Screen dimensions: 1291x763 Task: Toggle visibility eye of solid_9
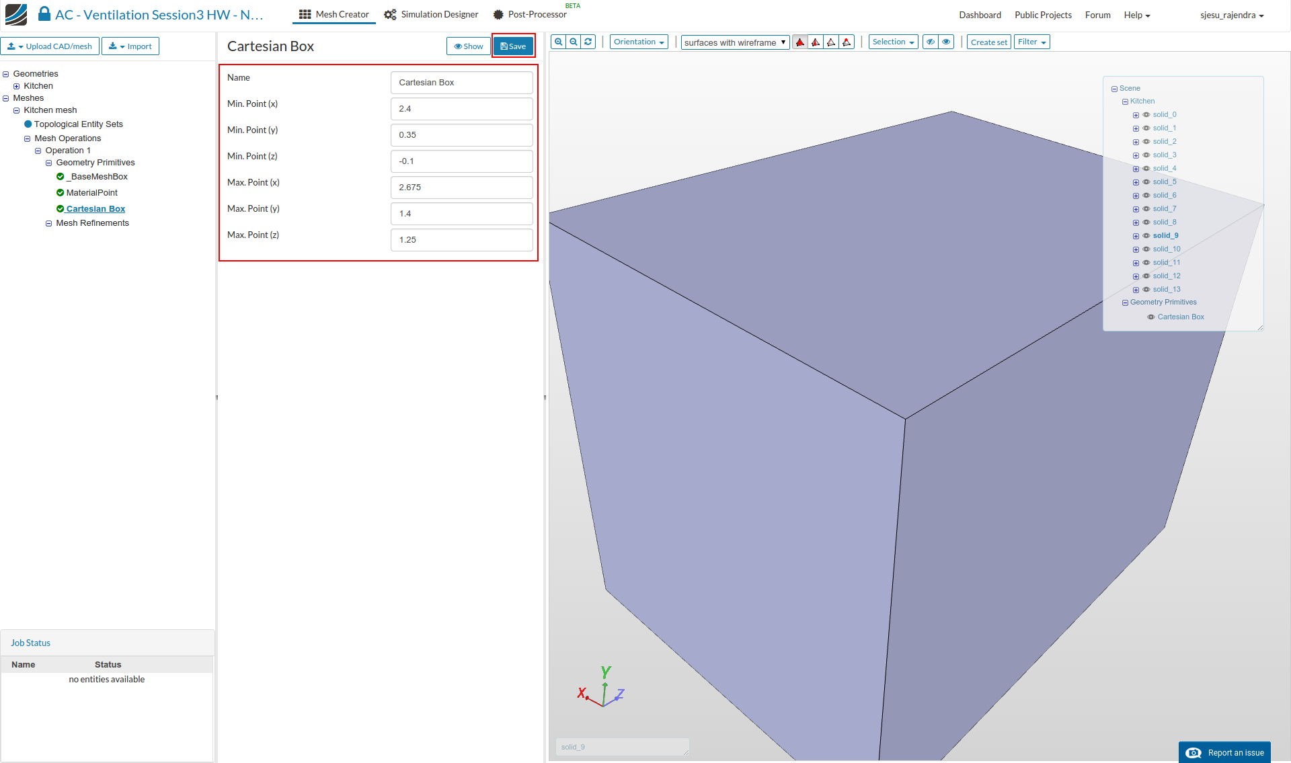coord(1146,235)
